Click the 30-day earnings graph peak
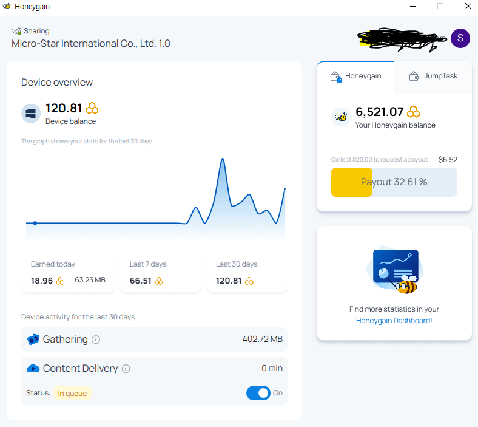 pos(223,159)
